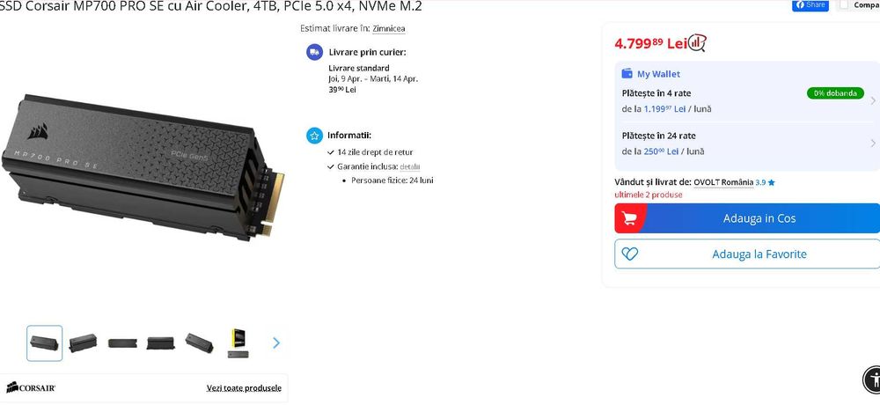Select the product box packaging thumbnail
880x405 pixels.
tap(238, 342)
